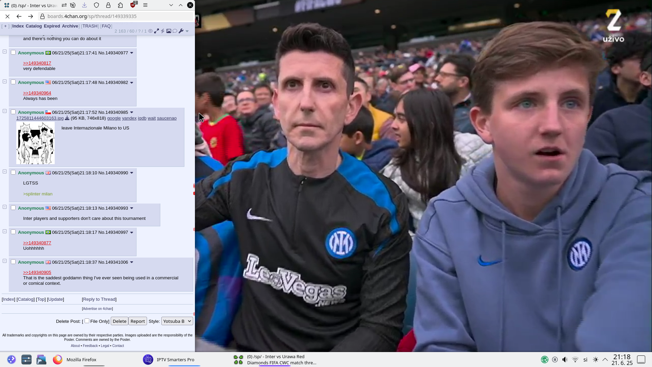652x367 pixels.
Task: Open the quick reply speech bubble icon
Action: point(175,31)
